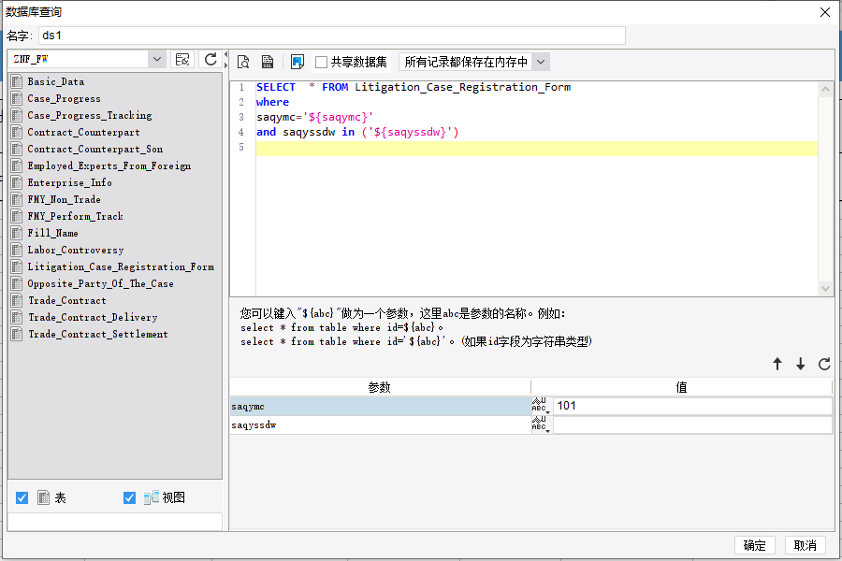
Task: Click the edit connection icon beside ZNF_FW
Action: coord(182,59)
